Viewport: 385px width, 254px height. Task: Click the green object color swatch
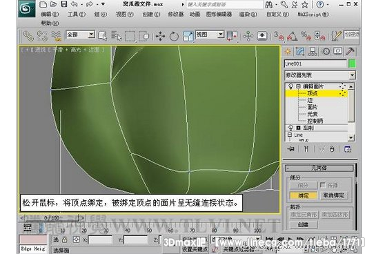click(x=352, y=64)
